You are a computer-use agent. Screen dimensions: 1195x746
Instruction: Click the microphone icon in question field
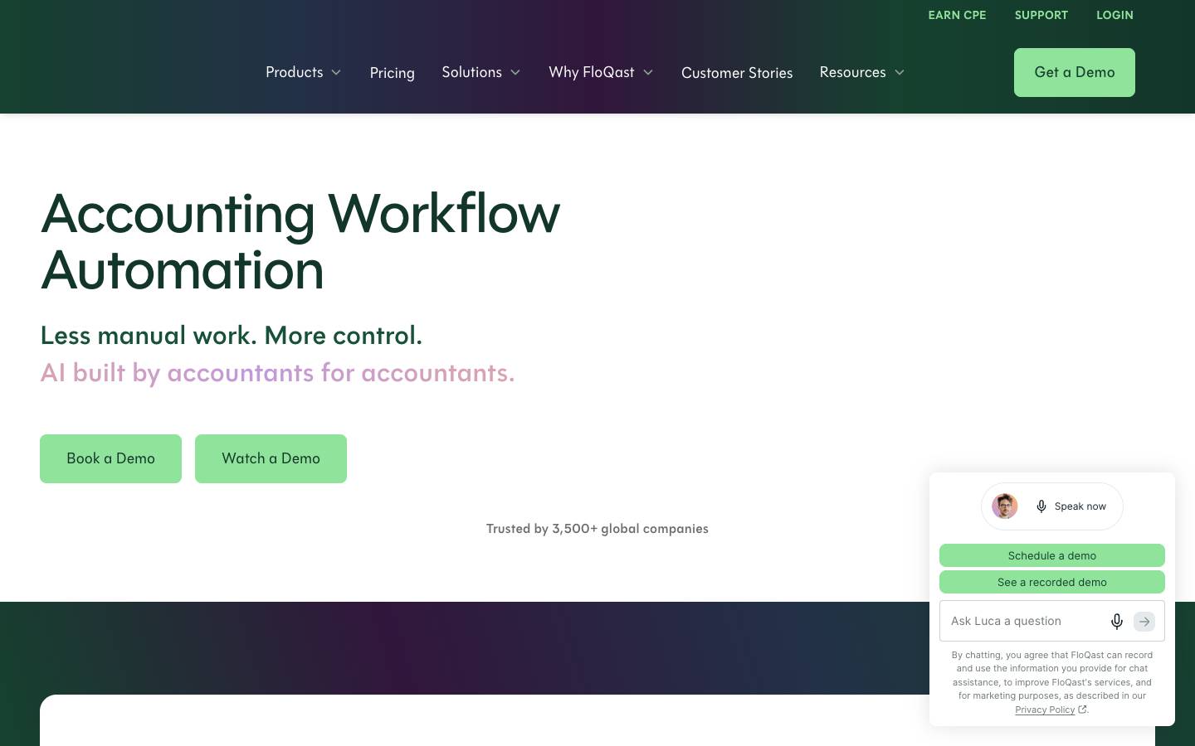1117,622
